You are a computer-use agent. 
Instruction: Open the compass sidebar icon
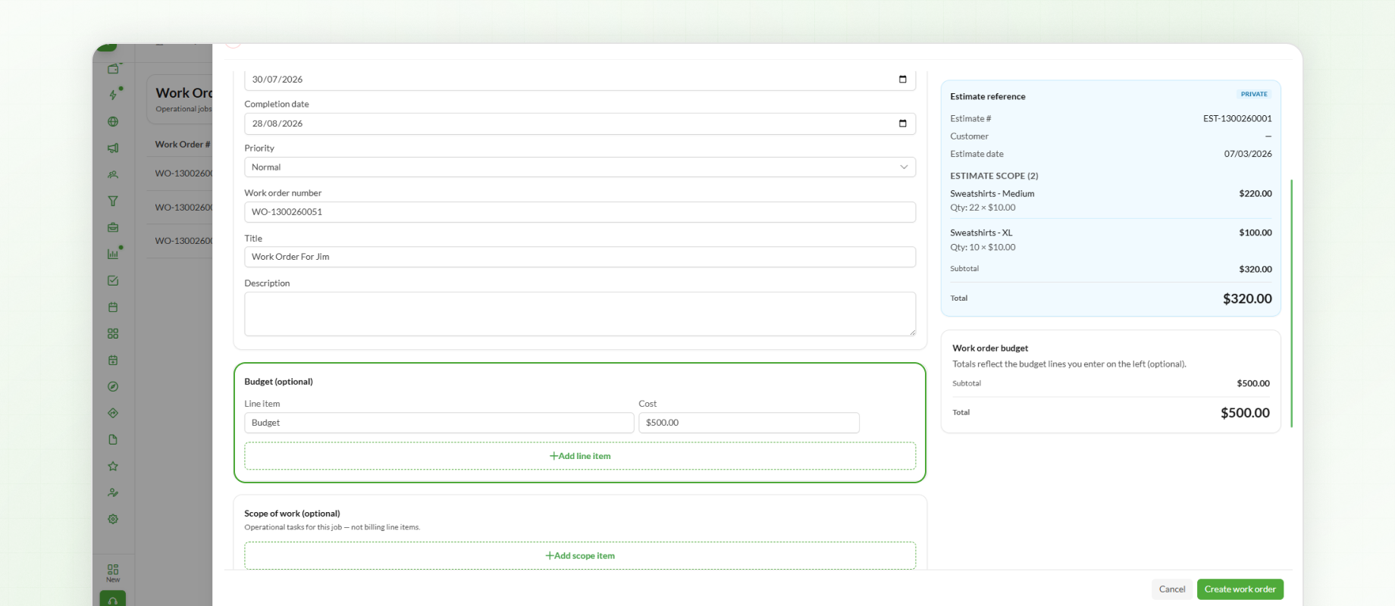point(113,386)
